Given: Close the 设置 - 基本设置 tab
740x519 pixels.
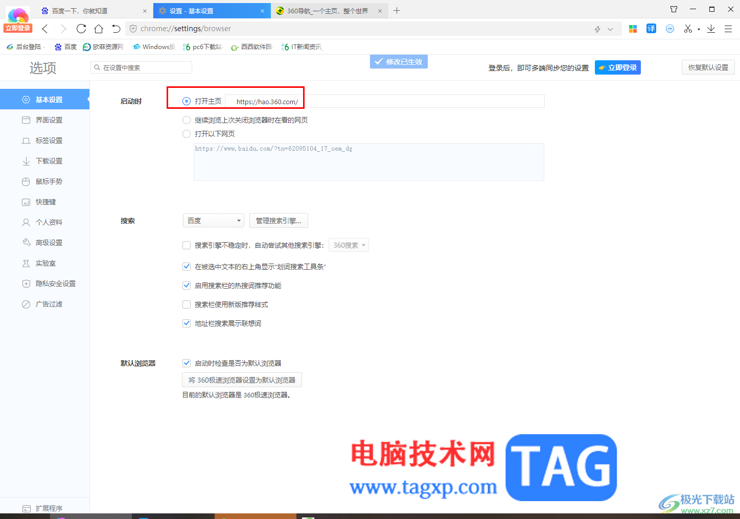Looking at the screenshot, I should click(262, 11).
